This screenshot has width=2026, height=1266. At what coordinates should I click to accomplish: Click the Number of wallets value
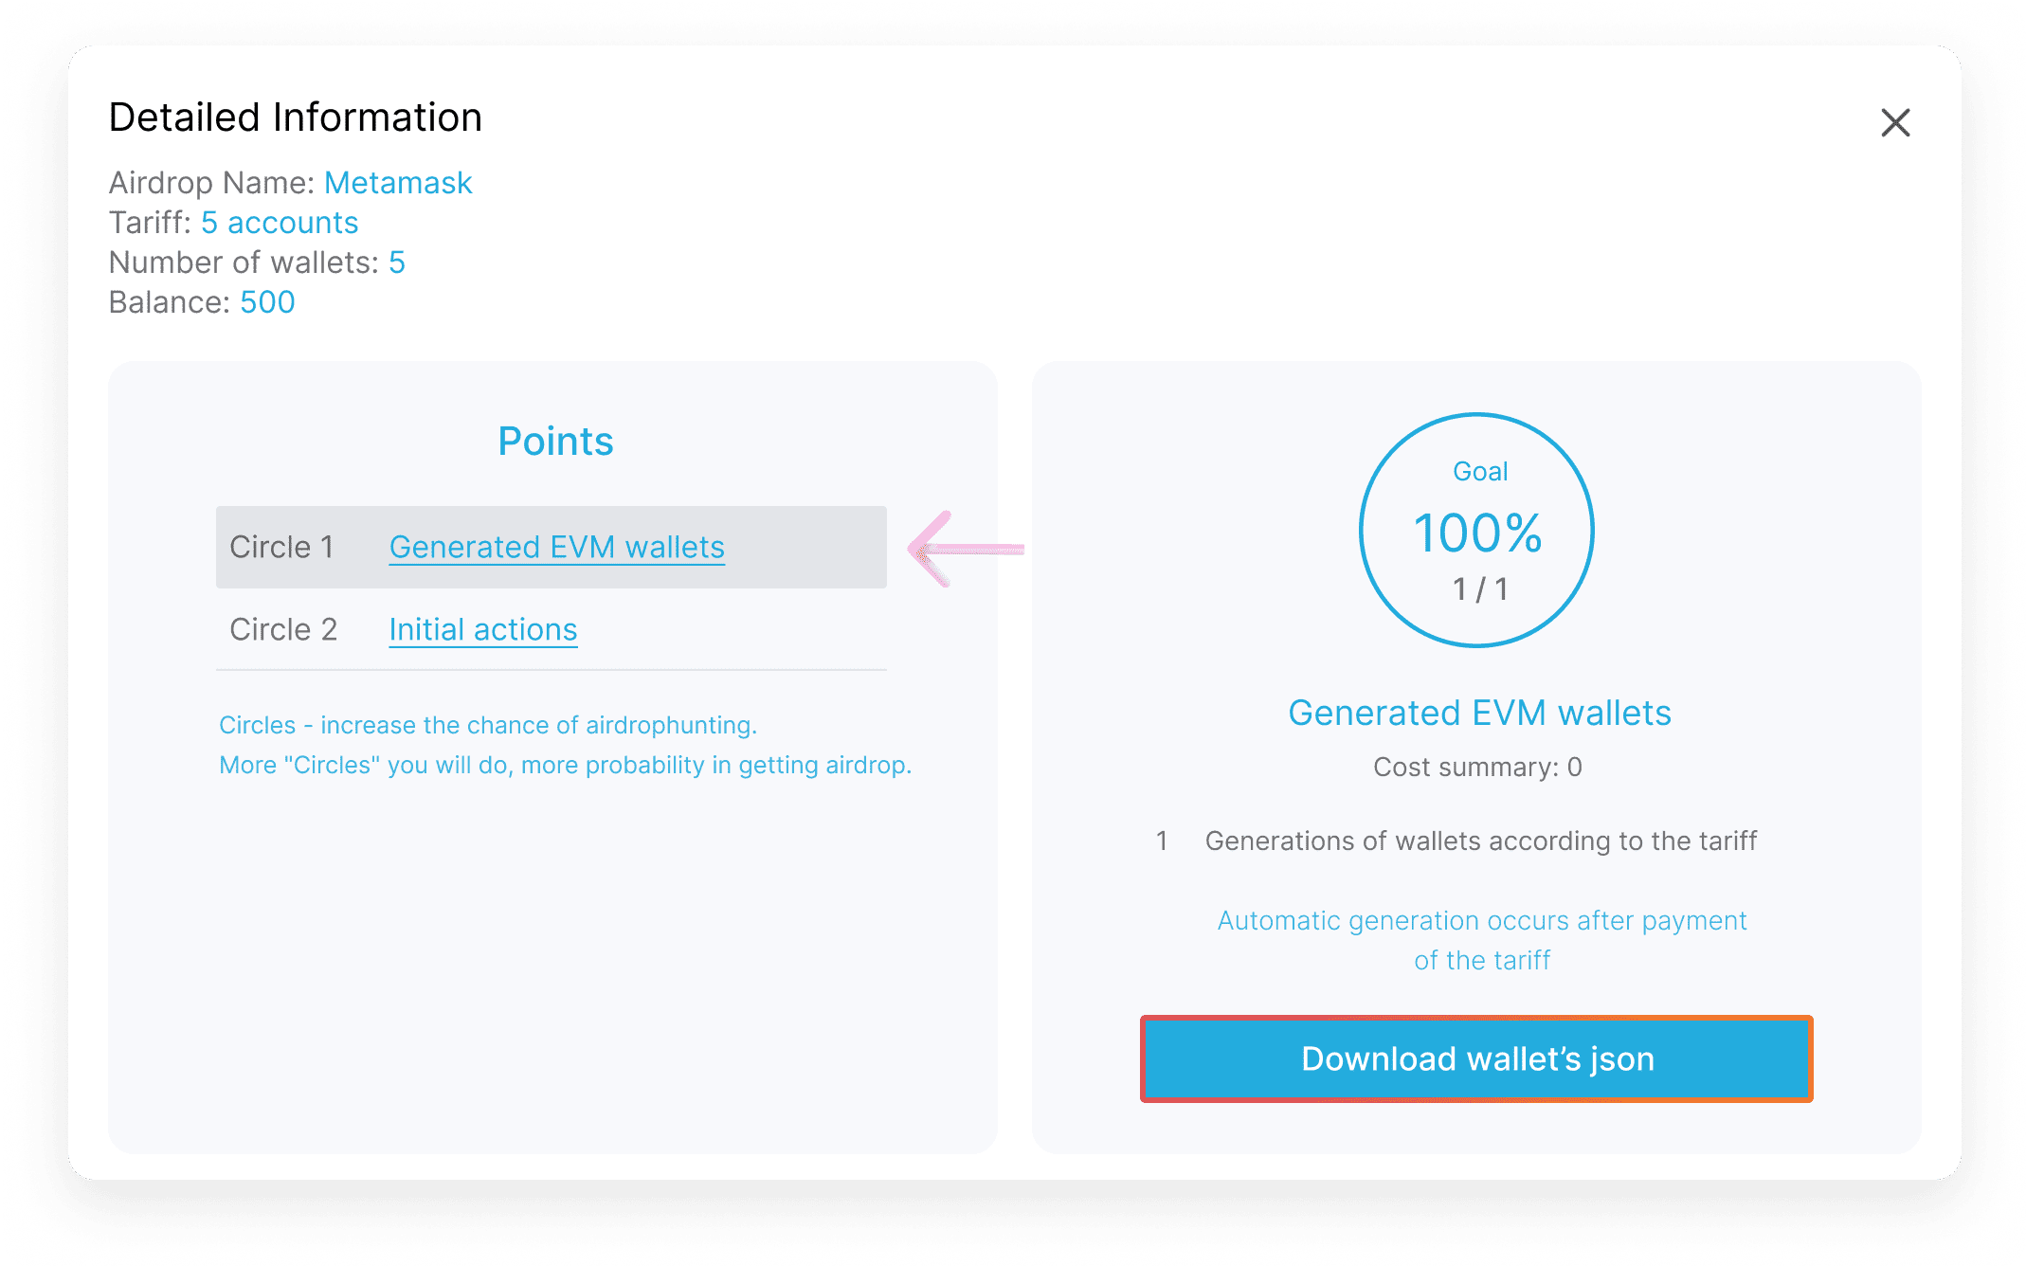point(397,262)
